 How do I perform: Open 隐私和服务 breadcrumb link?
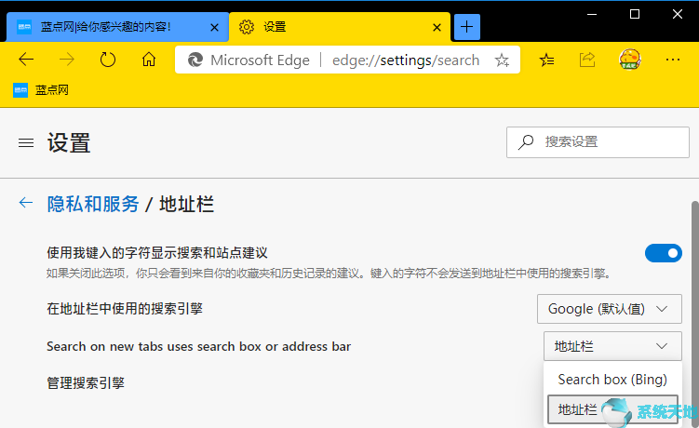coord(93,204)
